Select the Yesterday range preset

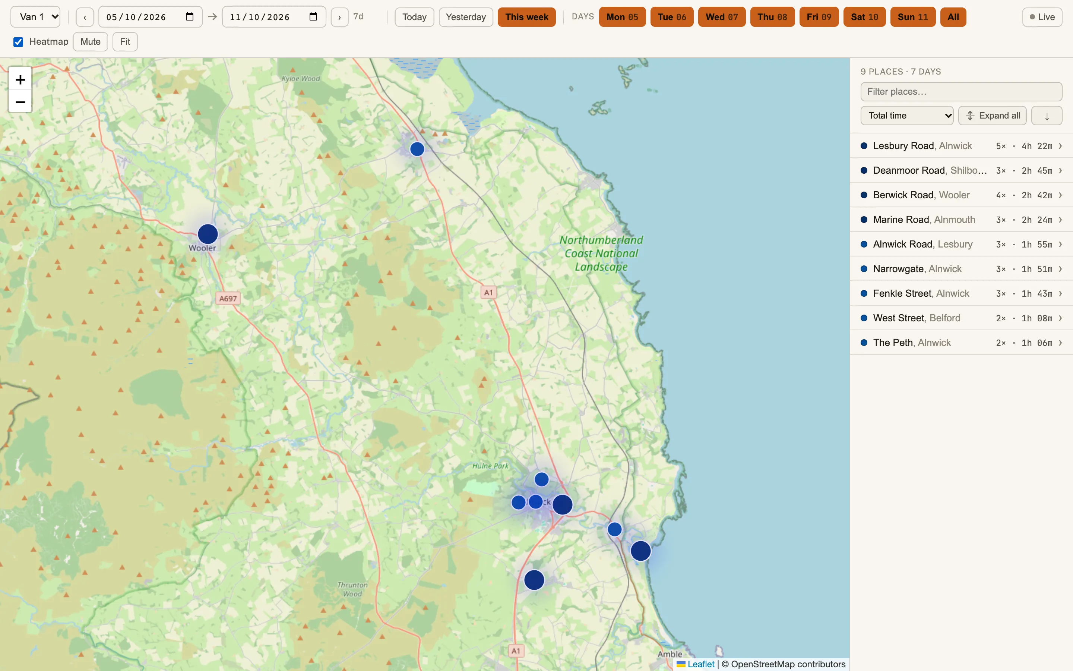pyautogui.click(x=466, y=17)
